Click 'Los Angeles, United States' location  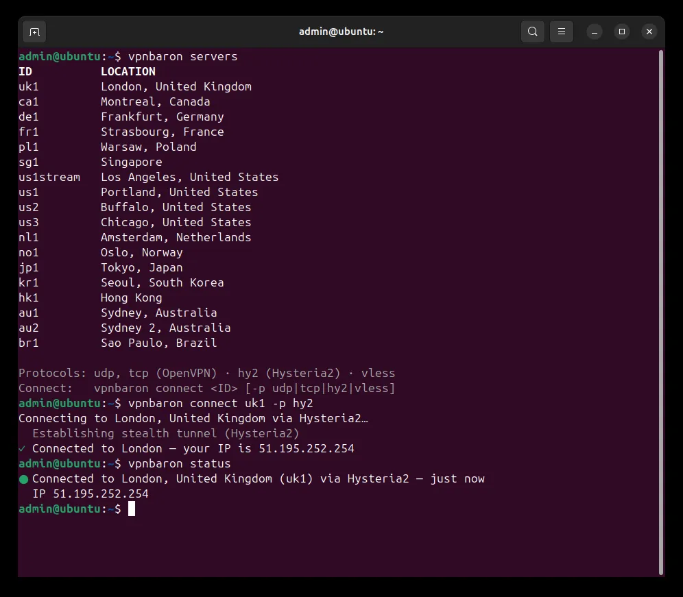click(189, 178)
